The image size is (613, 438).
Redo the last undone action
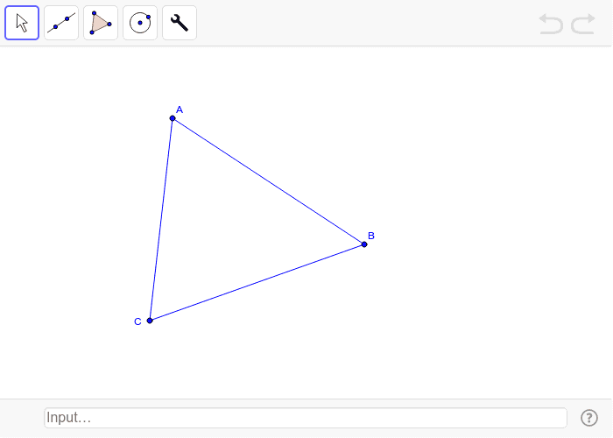pyautogui.click(x=583, y=24)
